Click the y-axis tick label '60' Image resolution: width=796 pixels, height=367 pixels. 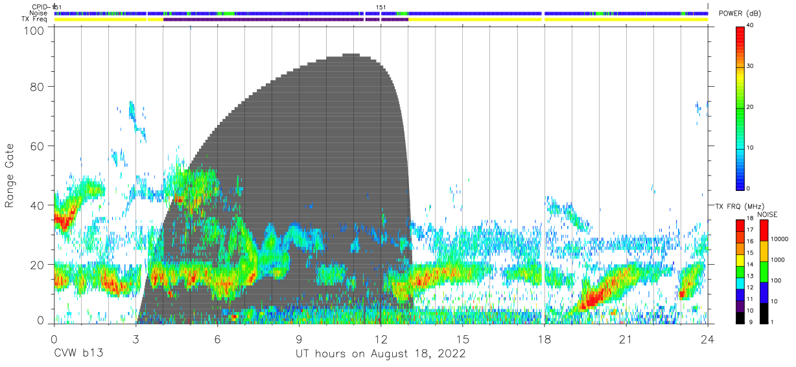[38, 146]
